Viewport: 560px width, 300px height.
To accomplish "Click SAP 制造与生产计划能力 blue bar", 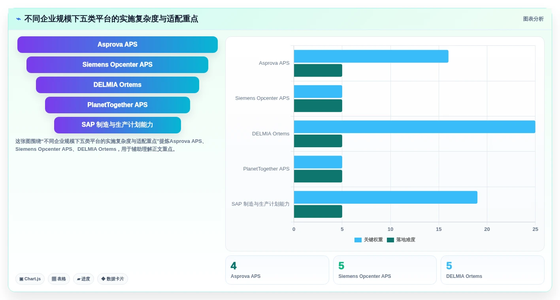I will tap(386, 197).
